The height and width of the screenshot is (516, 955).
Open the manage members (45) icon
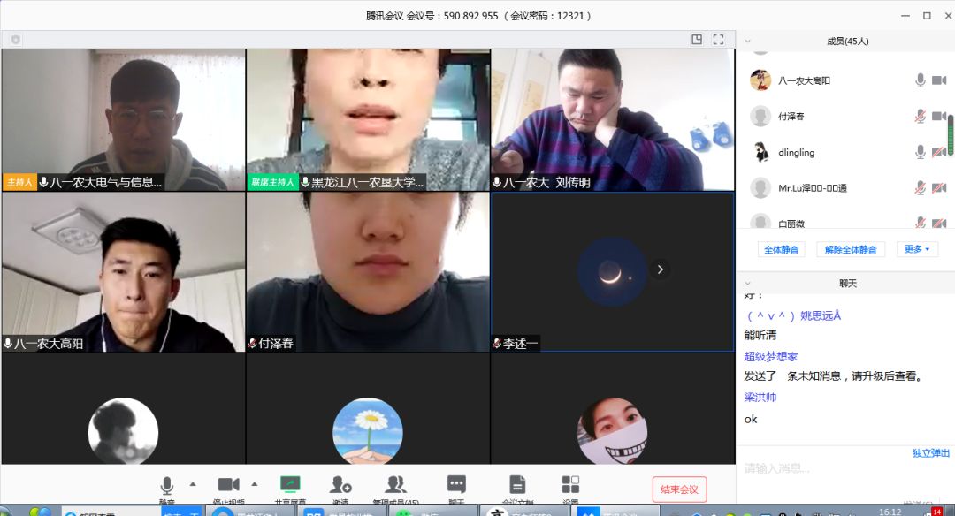point(395,484)
